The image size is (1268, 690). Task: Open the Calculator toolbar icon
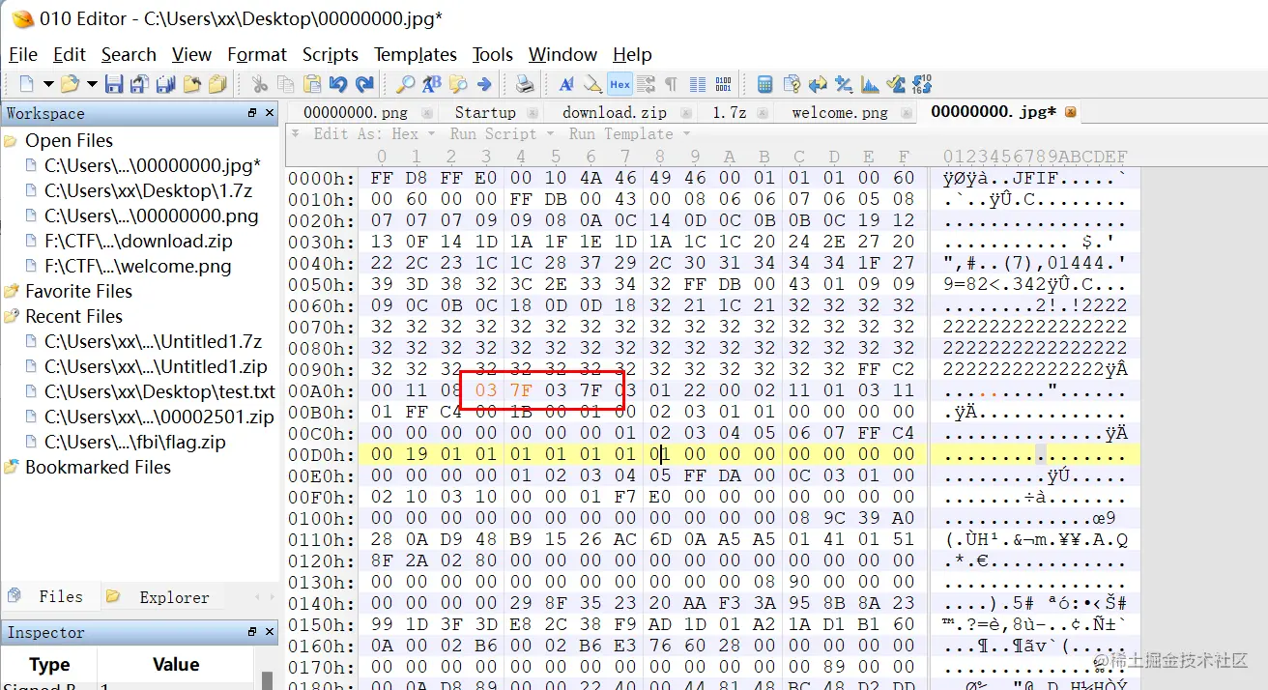(x=764, y=84)
